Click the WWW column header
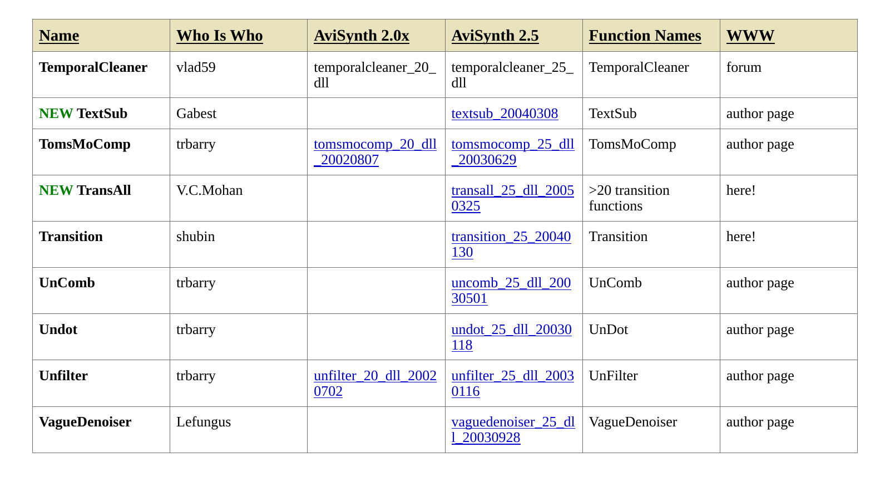Image resolution: width=890 pixels, height=501 pixels. 750,36
